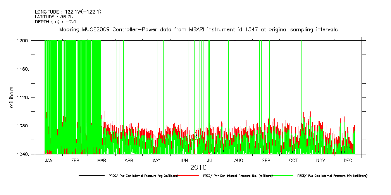Click the DEPTH (m) -2.5 header text
Viewport: 391px width, 195px height.
pyautogui.click(x=52, y=22)
